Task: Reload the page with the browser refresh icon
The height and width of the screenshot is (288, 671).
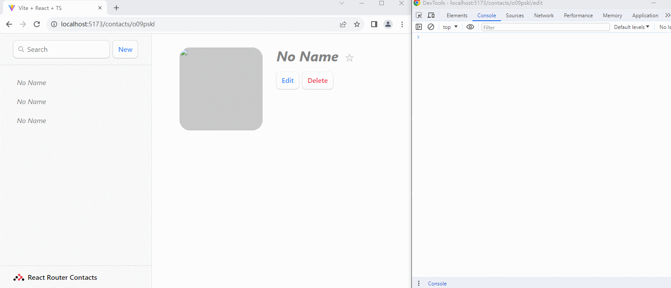Action: (x=37, y=24)
